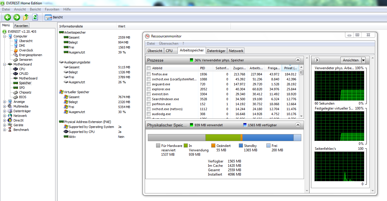
Task: Select the Speicher memory entry in tree
Action: click(x=25, y=83)
